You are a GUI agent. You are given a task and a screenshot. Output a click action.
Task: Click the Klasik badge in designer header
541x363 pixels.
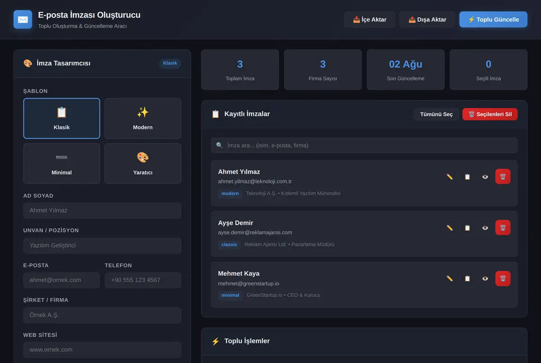coord(170,63)
